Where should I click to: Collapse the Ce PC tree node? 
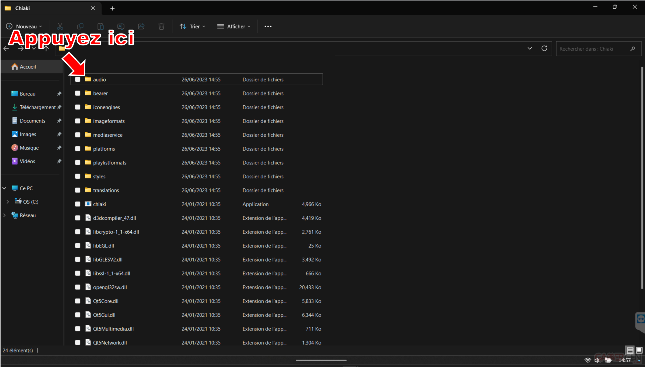pyautogui.click(x=4, y=188)
